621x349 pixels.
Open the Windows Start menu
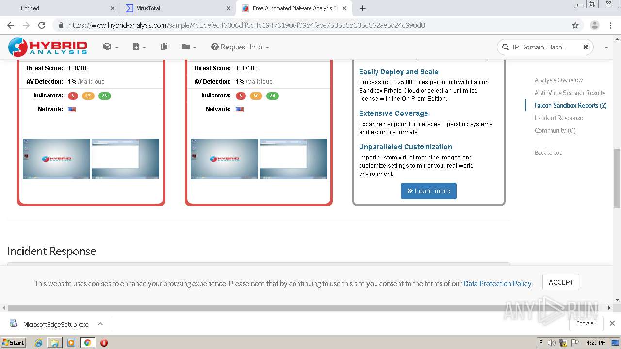(13, 343)
